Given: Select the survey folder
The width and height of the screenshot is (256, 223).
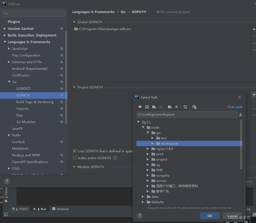Looking at the screenshot, I should pyautogui.click(x=161, y=181).
